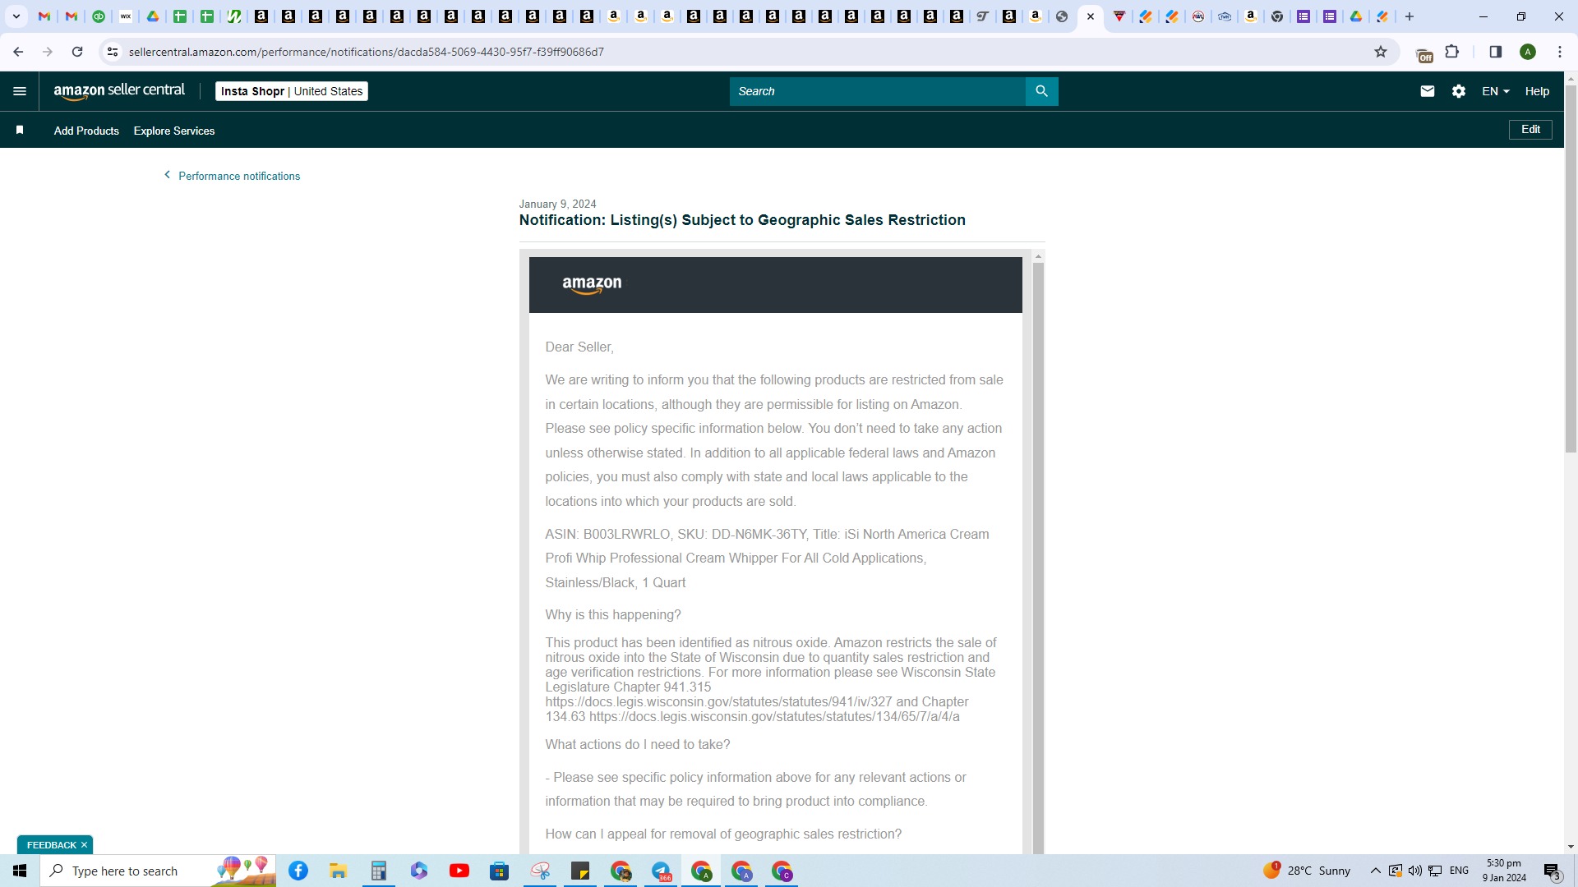Click the bookmark flag icon beside Add Products

click(x=20, y=130)
